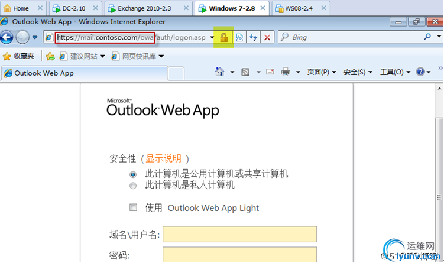The width and height of the screenshot is (444, 266).
Task: Click the Bing search box
Action: (350, 37)
